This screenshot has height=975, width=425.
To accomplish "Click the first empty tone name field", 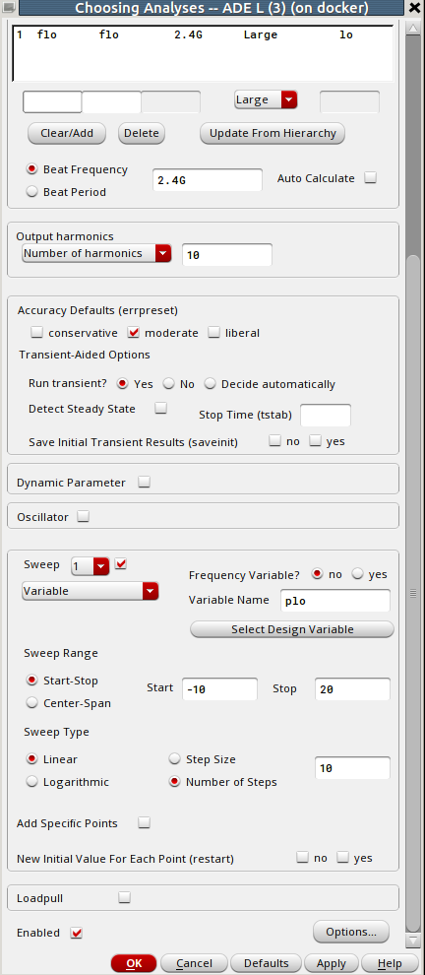I will click(x=52, y=102).
